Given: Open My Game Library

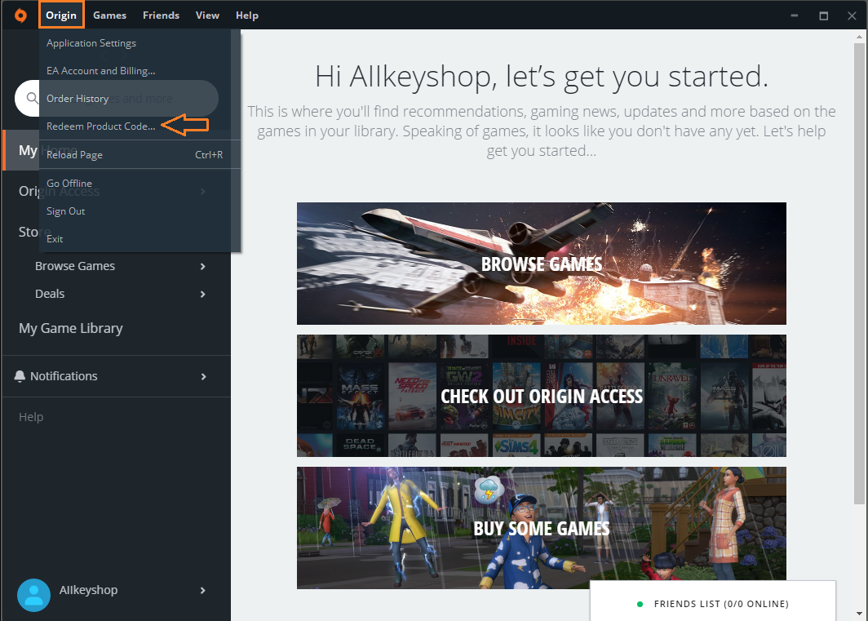Looking at the screenshot, I should click(x=71, y=328).
